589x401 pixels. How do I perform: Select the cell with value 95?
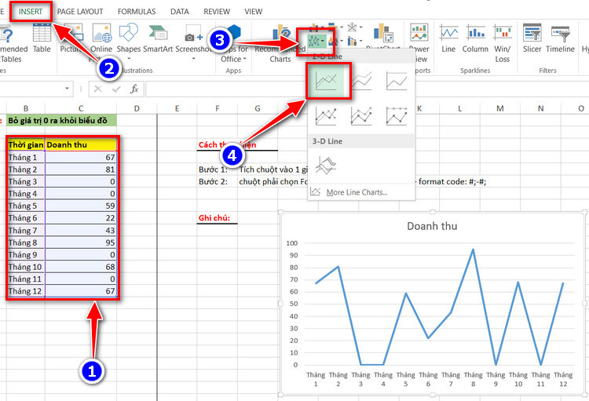pyautogui.click(x=81, y=242)
